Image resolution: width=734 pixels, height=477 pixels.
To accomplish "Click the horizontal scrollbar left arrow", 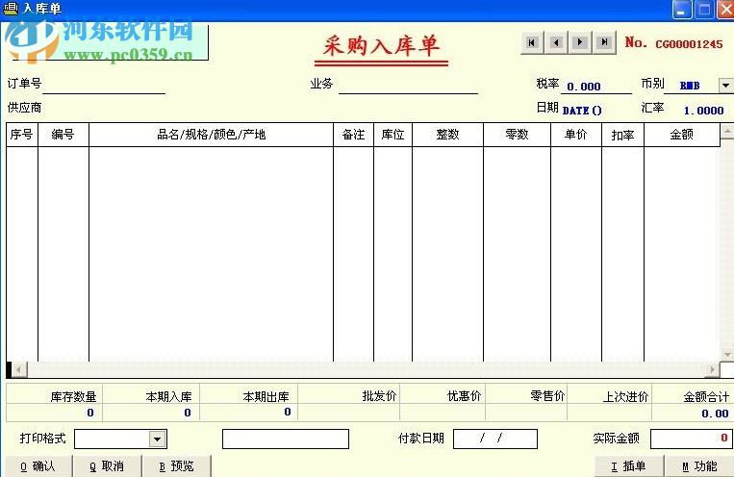I will point(18,370).
